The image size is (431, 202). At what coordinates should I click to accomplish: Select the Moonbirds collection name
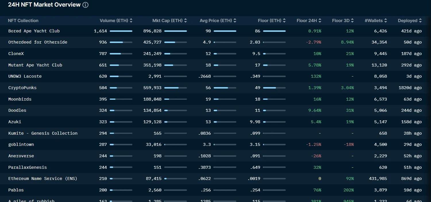[20, 99]
